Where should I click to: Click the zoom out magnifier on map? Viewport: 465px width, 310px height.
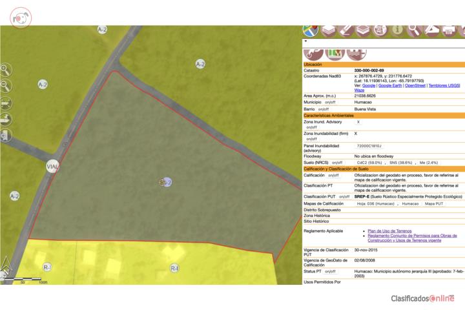[x=6, y=86]
